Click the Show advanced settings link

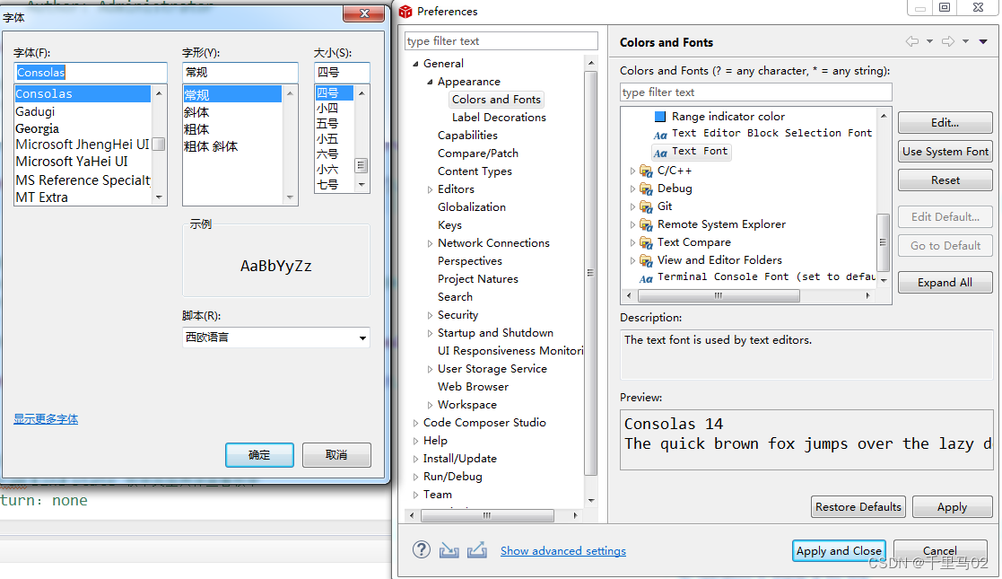click(x=562, y=550)
